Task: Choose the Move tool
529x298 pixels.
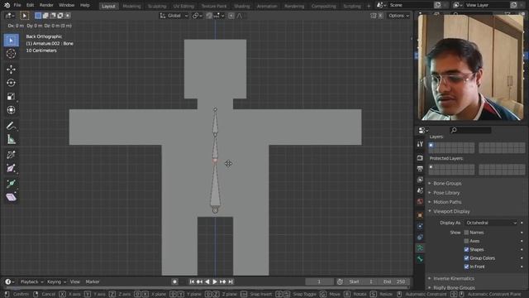Action: coord(11,70)
